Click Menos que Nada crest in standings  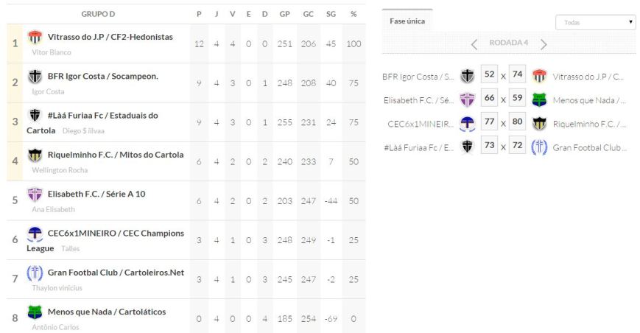click(35, 312)
